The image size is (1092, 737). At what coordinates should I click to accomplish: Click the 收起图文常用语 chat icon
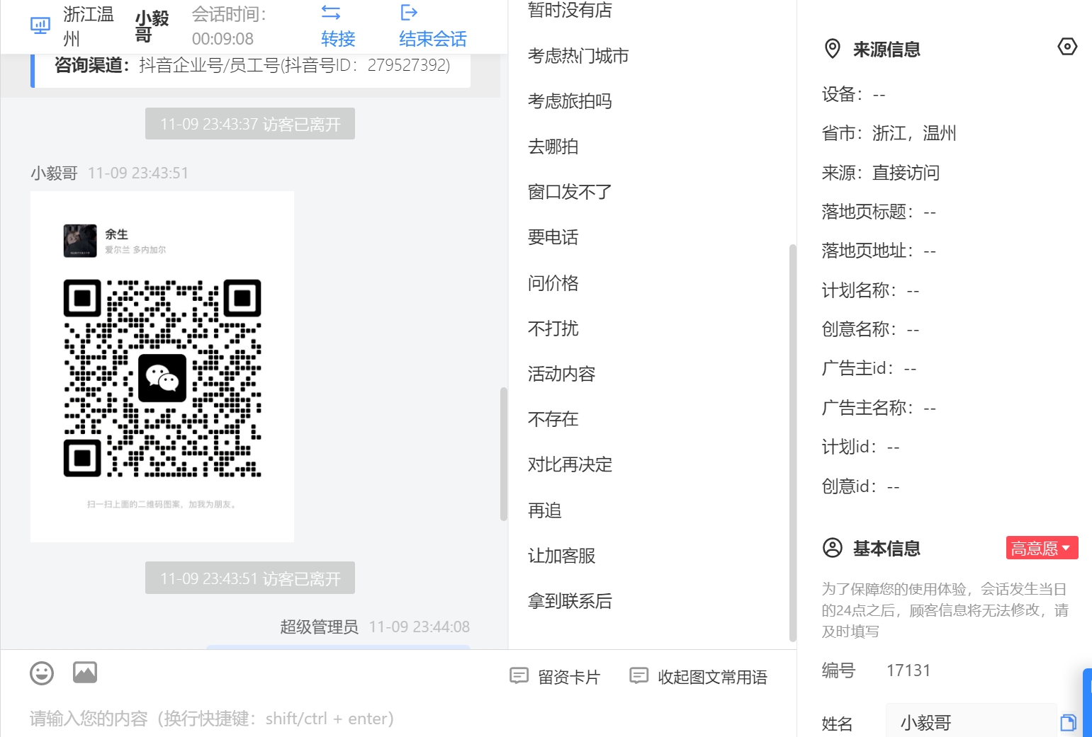(639, 676)
